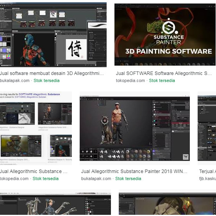Image resolution: width=216 pixels, height=216 pixels.
Task: Open the thumbnail showing shirtless man and dog
Action: [135, 128]
